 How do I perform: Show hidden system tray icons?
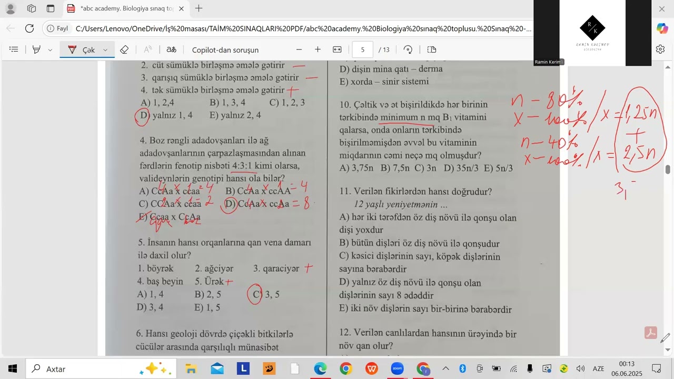pyautogui.click(x=445, y=368)
